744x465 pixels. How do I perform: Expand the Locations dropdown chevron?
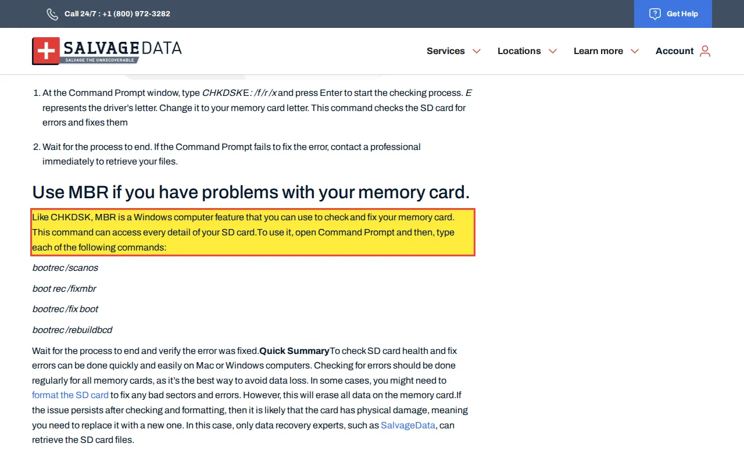553,51
